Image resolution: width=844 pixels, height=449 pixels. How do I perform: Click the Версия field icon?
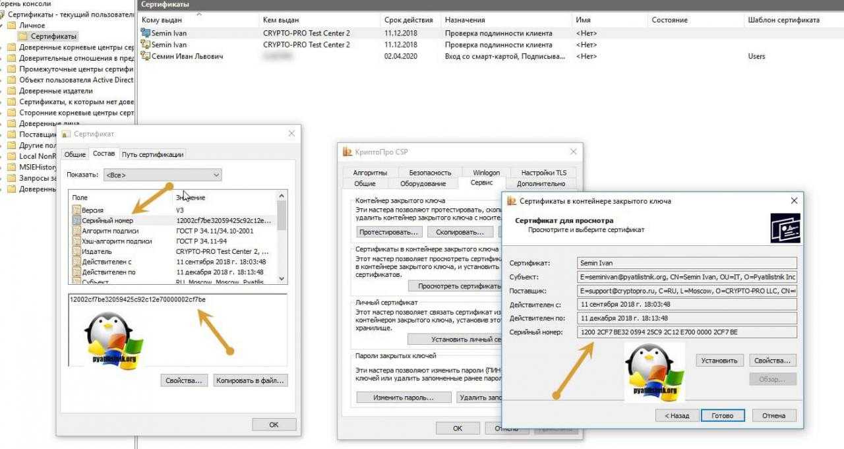[x=76, y=210]
